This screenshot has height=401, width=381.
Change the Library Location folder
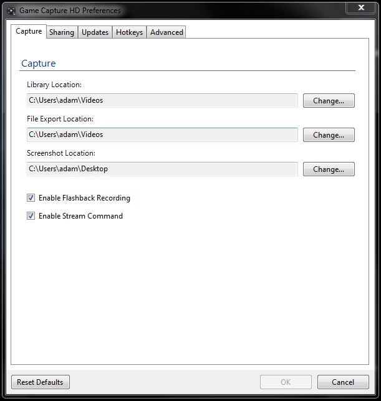pos(329,101)
